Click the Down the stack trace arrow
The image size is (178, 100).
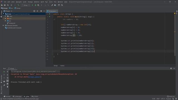point(8,75)
